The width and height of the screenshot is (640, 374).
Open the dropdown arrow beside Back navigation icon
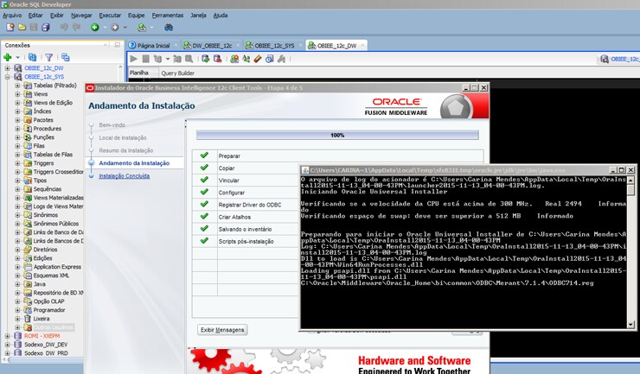pyautogui.click(x=105, y=28)
